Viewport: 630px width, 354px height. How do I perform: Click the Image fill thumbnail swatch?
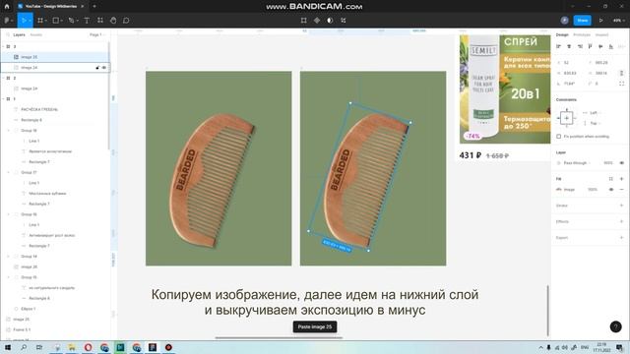click(559, 189)
